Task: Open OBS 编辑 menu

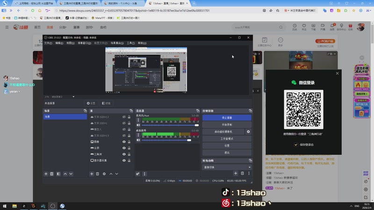Action: pyautogui.click(x=59, y=43)
